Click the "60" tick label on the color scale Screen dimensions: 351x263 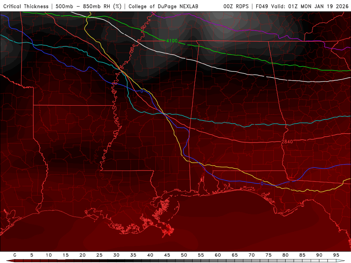(218, 255)
